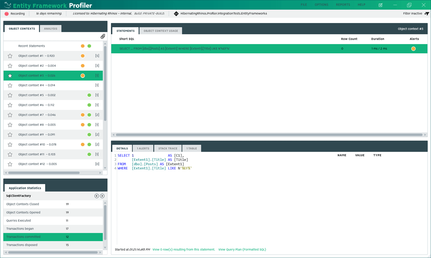Switch to the ANALYSIS tab
This screenshot has height=258, width=431.
point(51,29)
